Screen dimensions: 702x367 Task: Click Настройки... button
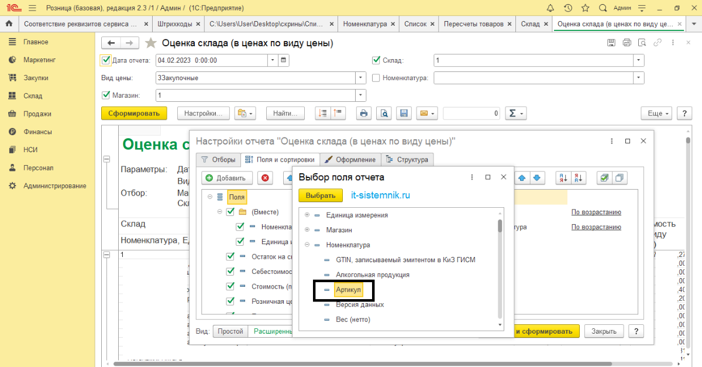pos(203,114)
